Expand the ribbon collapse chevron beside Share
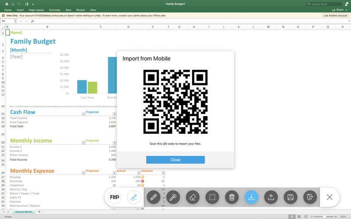This screenshot has width=351, height=219. pyautogui.click(x=347, y=10)
